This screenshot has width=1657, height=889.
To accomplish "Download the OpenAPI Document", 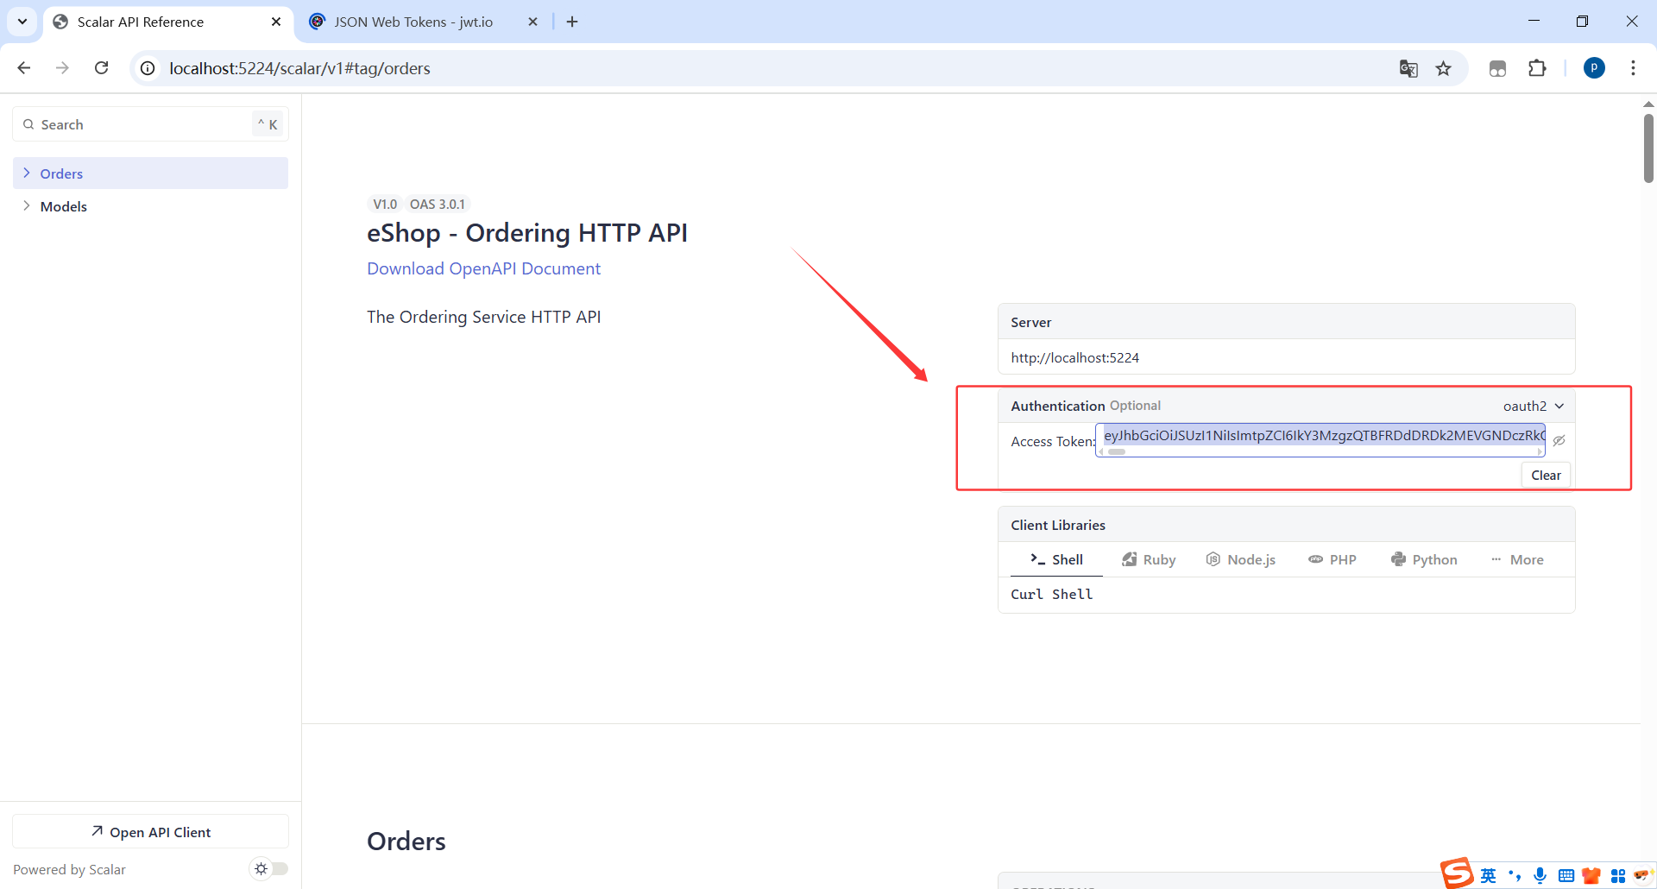I will pyautogui.click(x=483, y=268).
